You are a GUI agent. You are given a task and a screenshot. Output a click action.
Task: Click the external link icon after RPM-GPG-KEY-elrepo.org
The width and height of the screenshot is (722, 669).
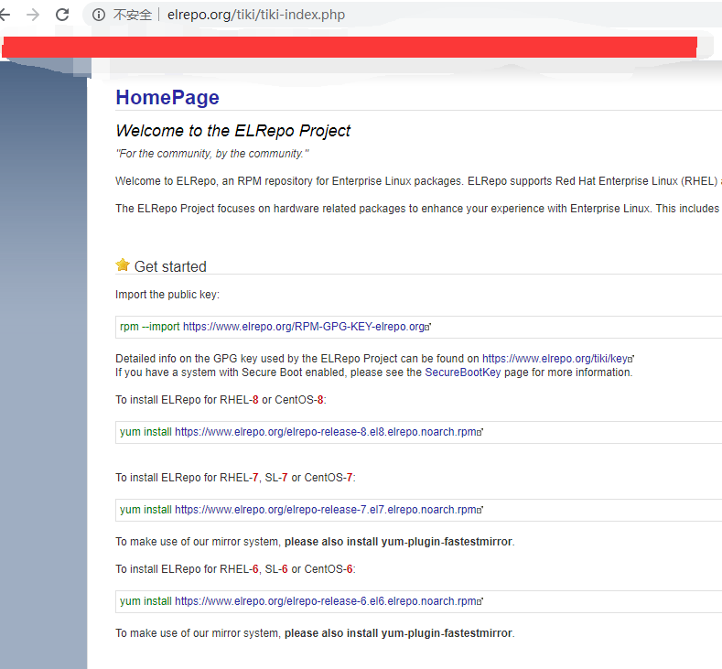tap(427, 327)
